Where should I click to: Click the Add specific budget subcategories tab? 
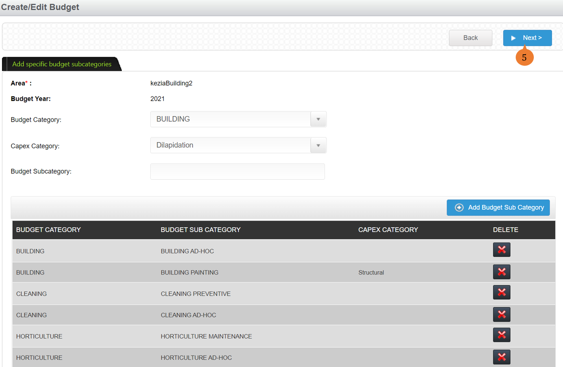click(62, 64)
